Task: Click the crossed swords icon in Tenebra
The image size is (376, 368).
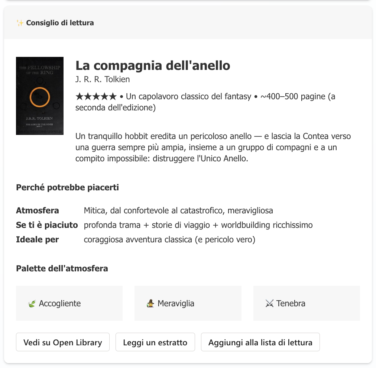Action: [269, 304]
